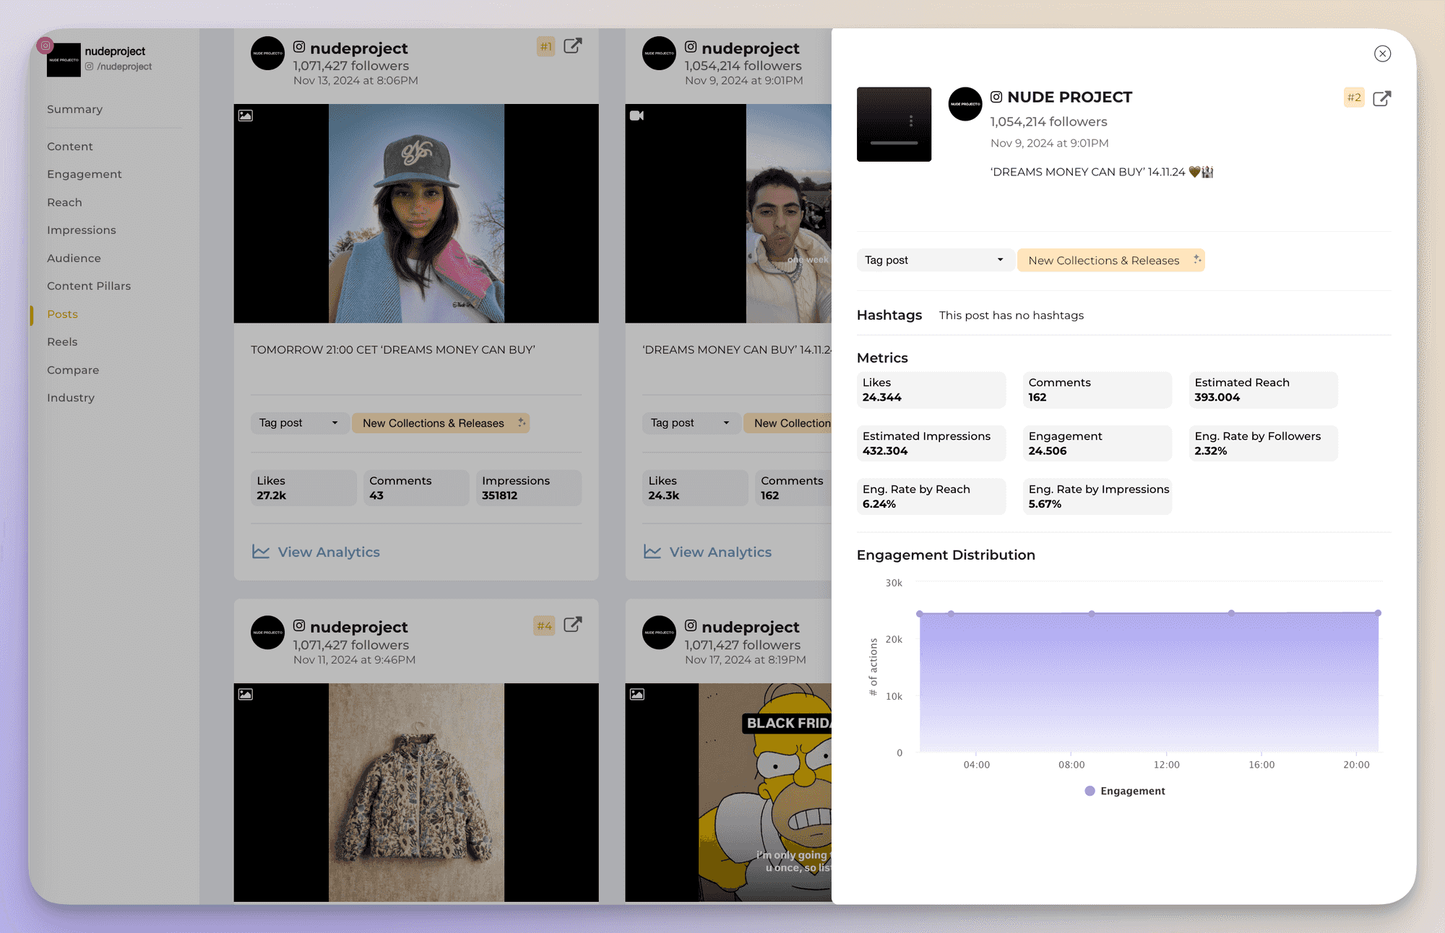The width and height of the screenshot is (1445, 933).
Task: Open Reach section in sidebar
Action: (x=64, y=202)
